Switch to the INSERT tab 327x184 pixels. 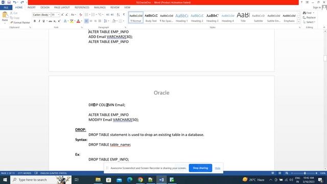[x=32, y=7]
